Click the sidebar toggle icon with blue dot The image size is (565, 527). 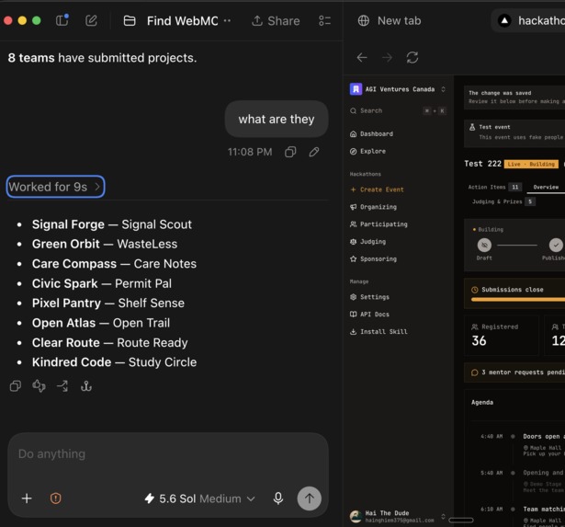62,20
